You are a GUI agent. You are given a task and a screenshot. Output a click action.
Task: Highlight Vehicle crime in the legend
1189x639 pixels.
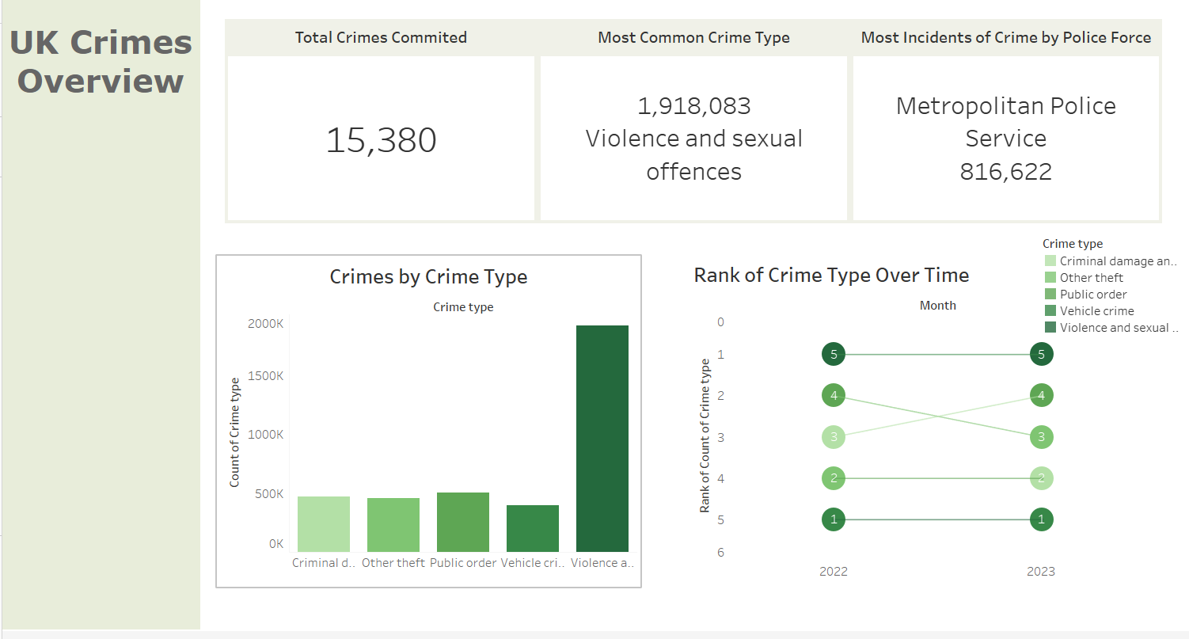1096,311
